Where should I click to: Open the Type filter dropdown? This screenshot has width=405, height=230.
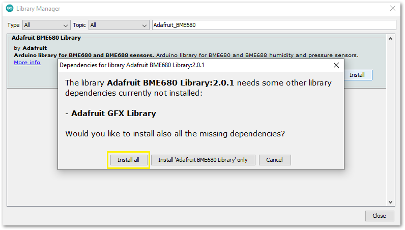(46, 25)
